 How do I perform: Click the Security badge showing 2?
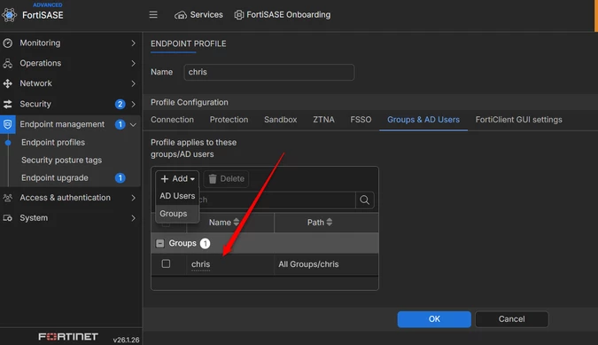point(120,104)
